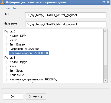Select highlighted Частота кадров: 25.000000 row
The width and height of the screenshot is (111, 103).
(29, 53)
